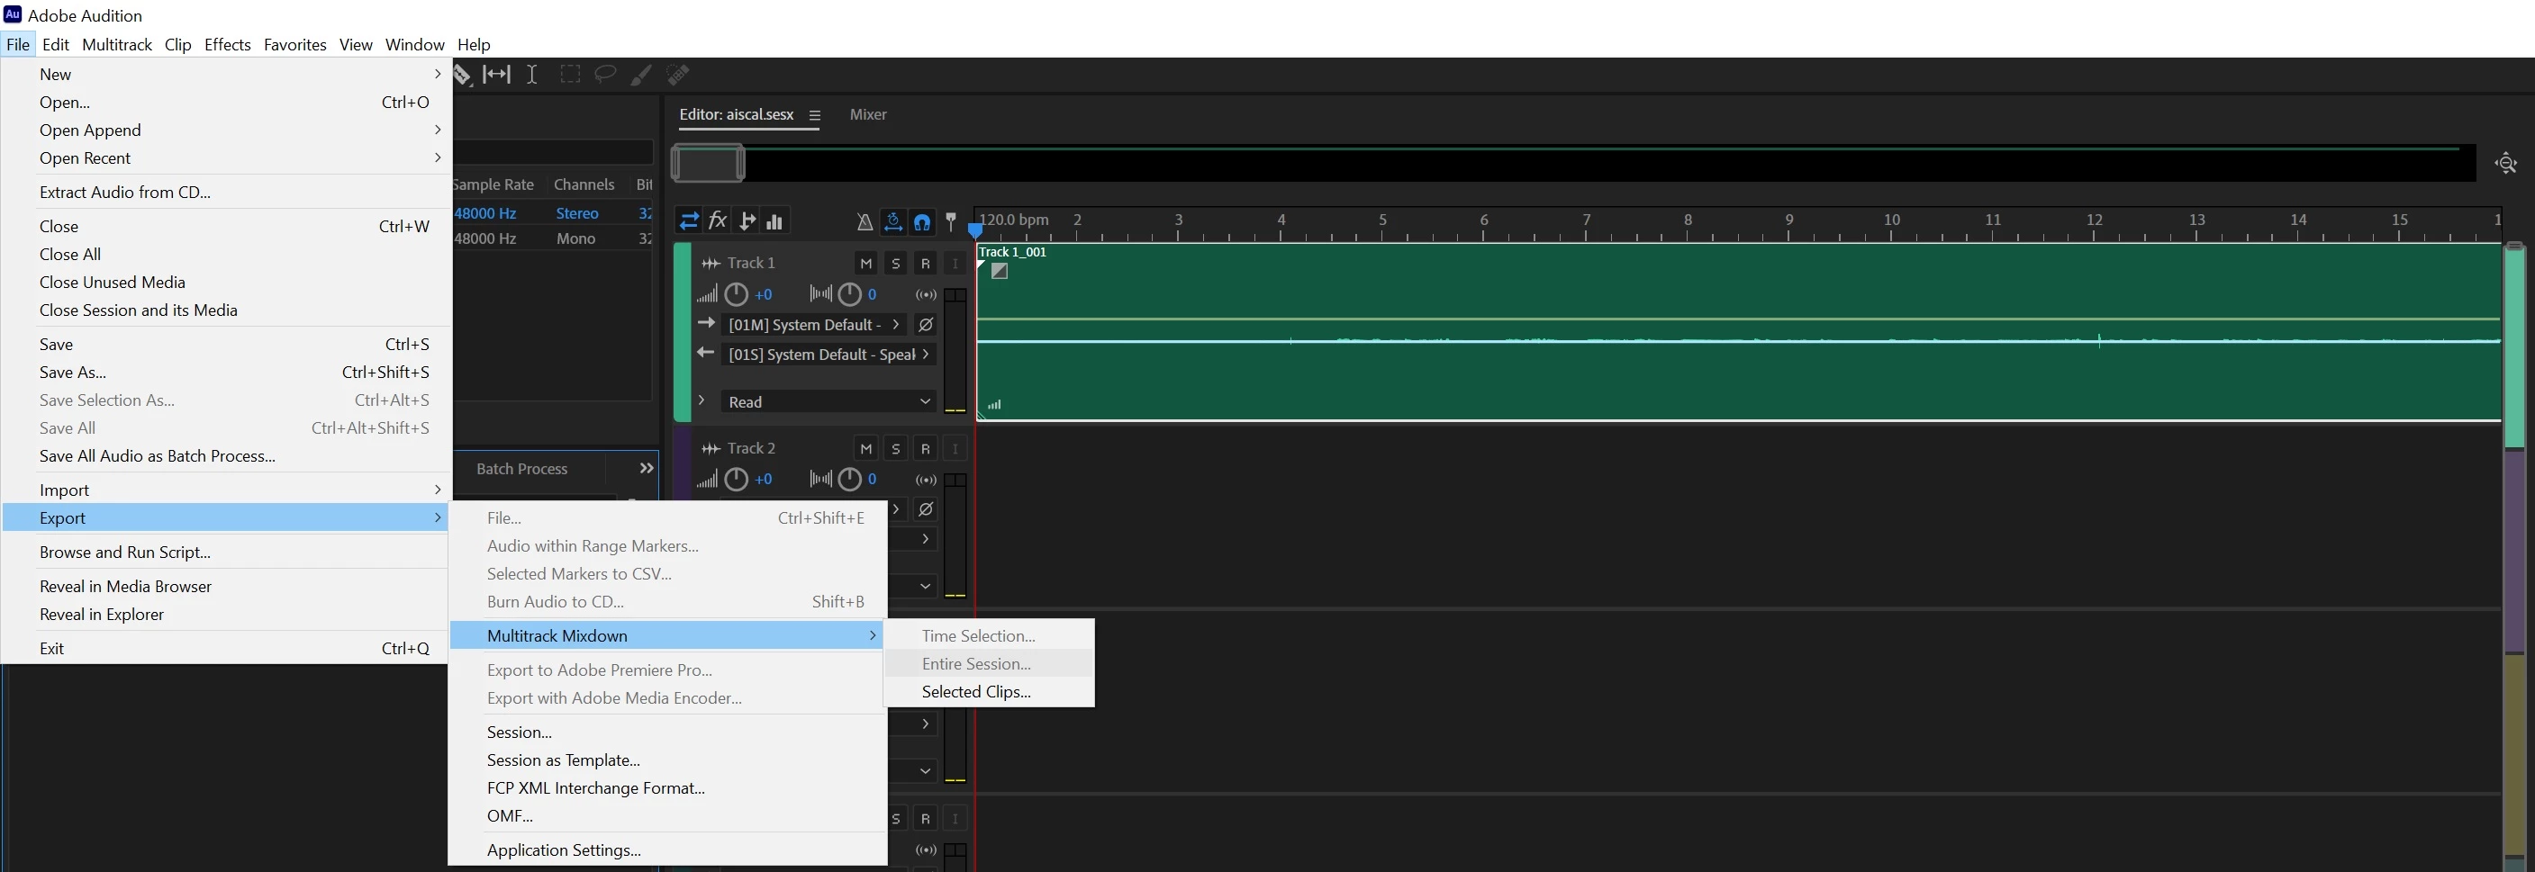Toggle the metronome icon
Image resolution: width=2535 pixels, height=872 pixels.
click(x=864, y=222)
